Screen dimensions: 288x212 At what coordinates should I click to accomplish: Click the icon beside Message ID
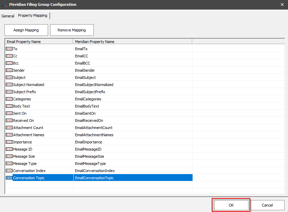pos(9,149)
